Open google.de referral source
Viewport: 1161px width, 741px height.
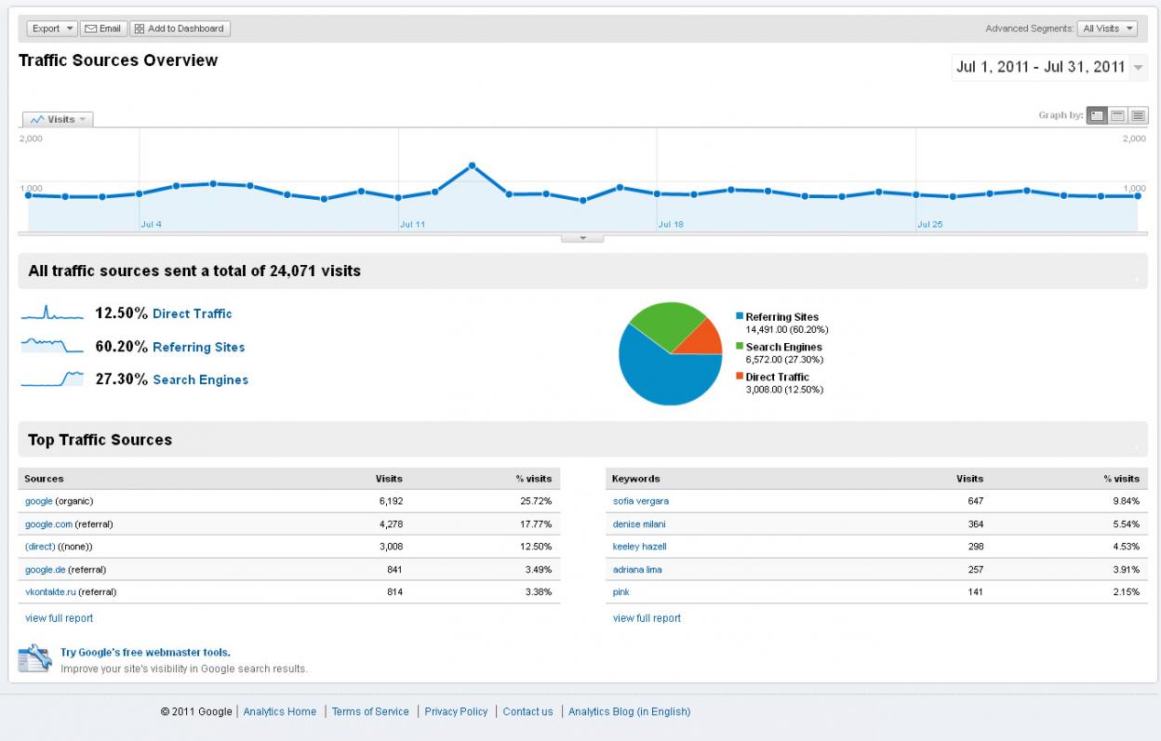click(45, 570)
